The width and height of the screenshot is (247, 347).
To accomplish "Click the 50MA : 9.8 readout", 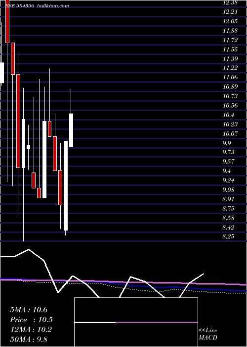I will pyautogui.click(x=29, y=340).
